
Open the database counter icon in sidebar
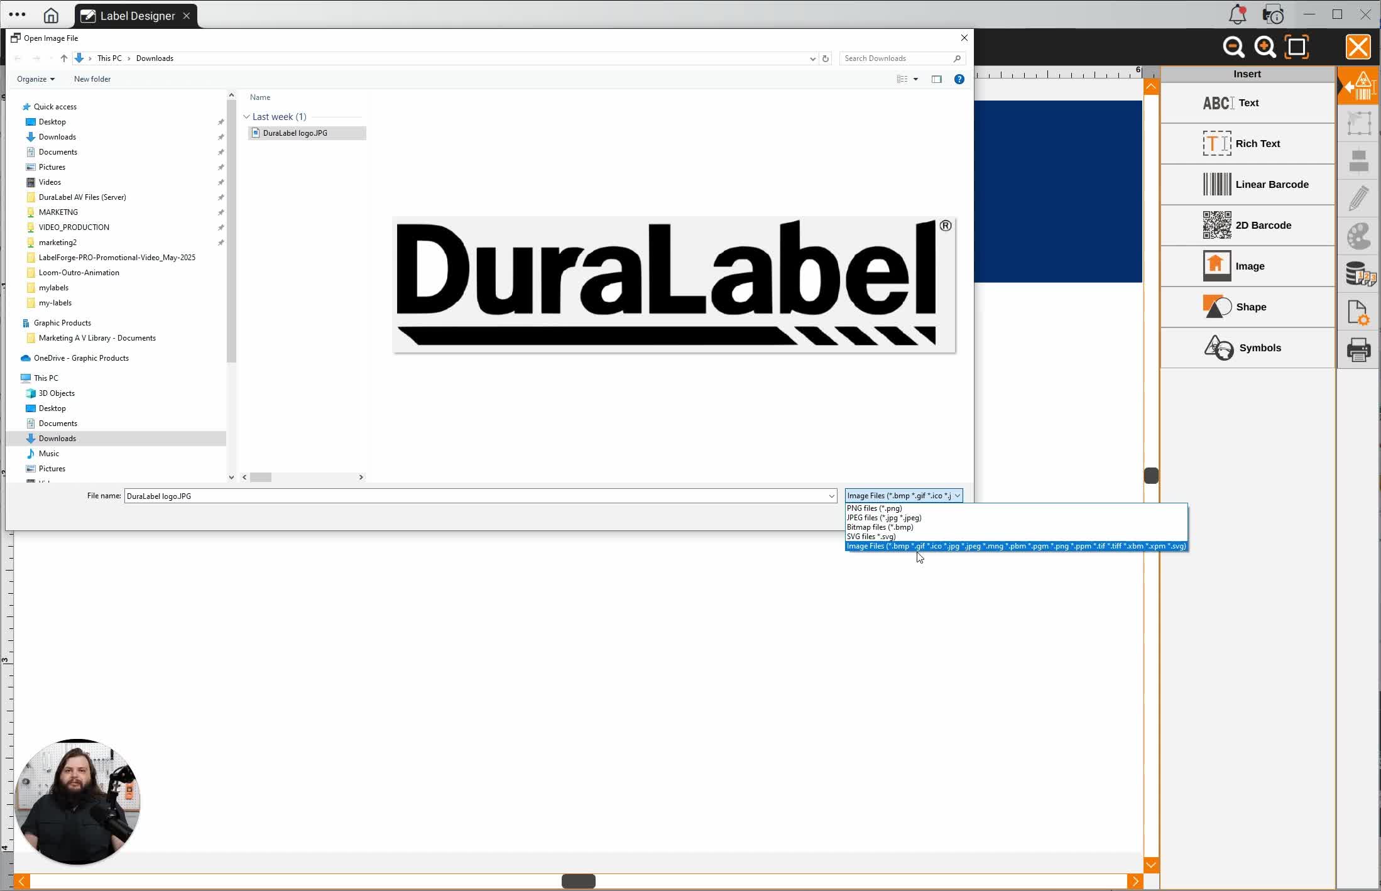tap(1360, 274)
